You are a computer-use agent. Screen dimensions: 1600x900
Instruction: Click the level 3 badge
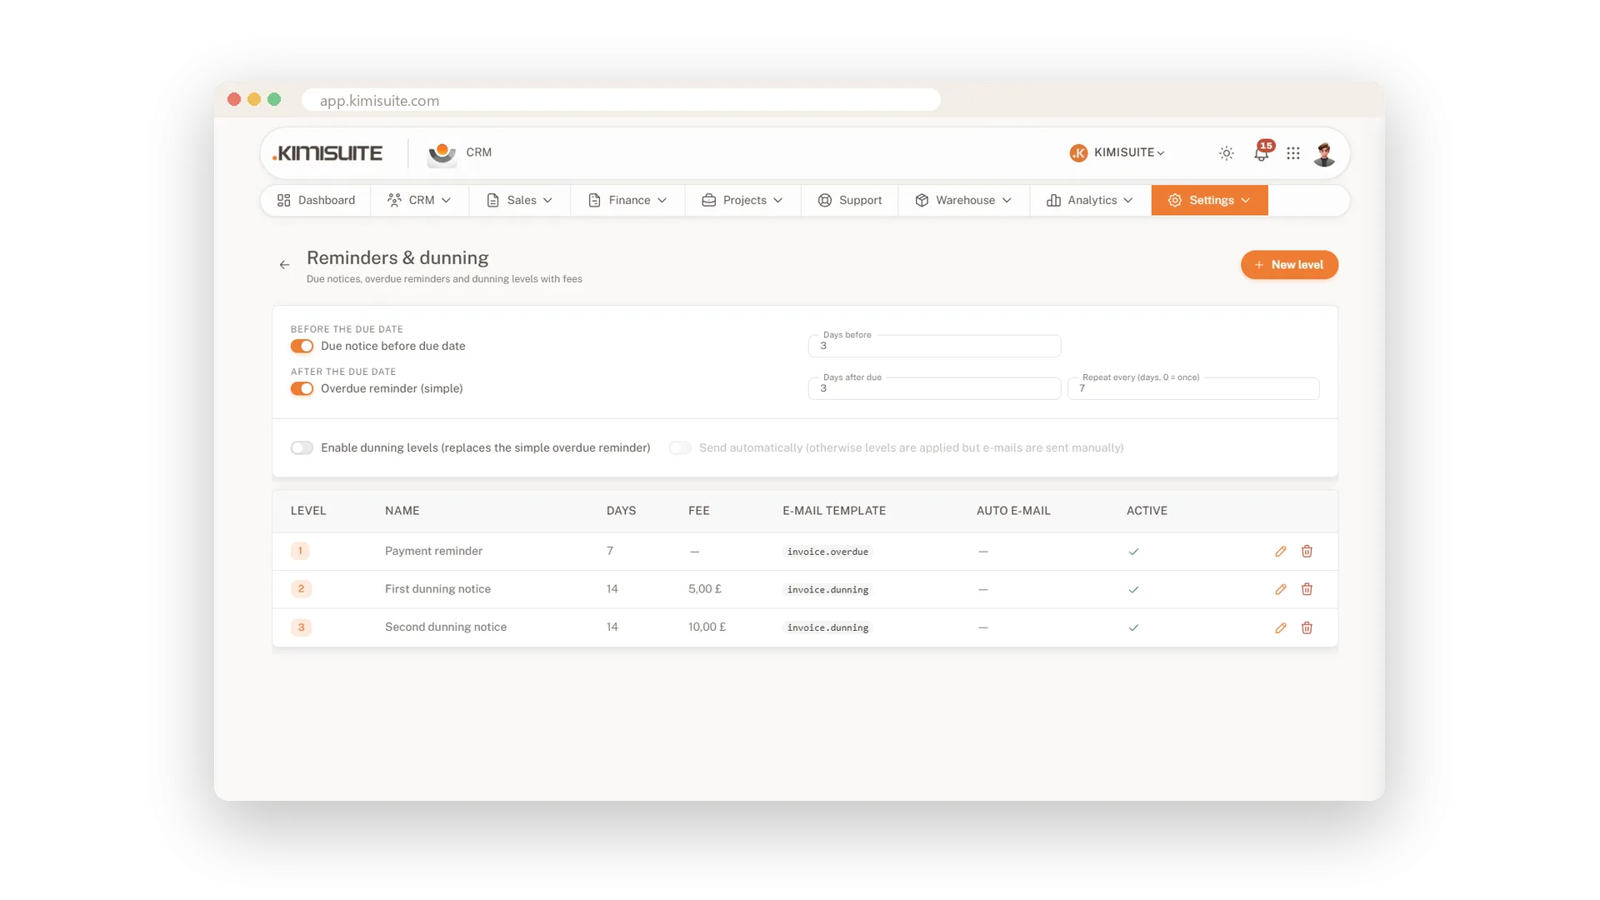point(301,627)
